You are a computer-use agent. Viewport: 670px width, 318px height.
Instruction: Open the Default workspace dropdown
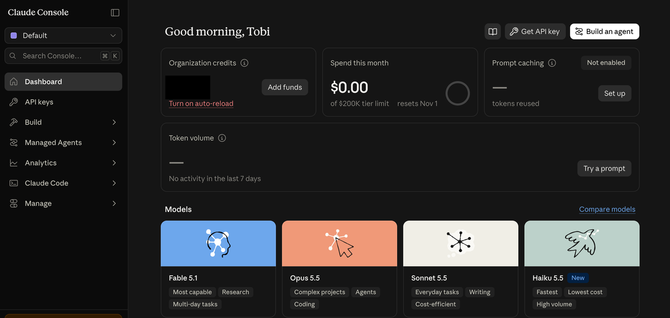click(63, 35)
